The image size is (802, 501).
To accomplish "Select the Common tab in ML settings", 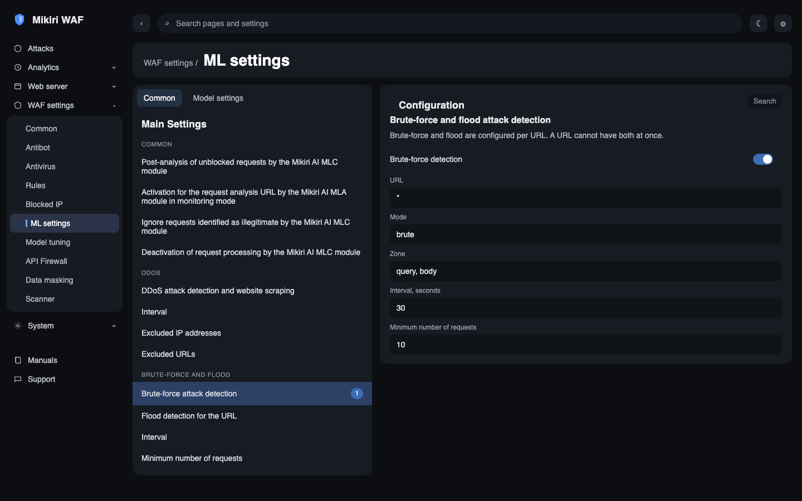I will point(159,98).
